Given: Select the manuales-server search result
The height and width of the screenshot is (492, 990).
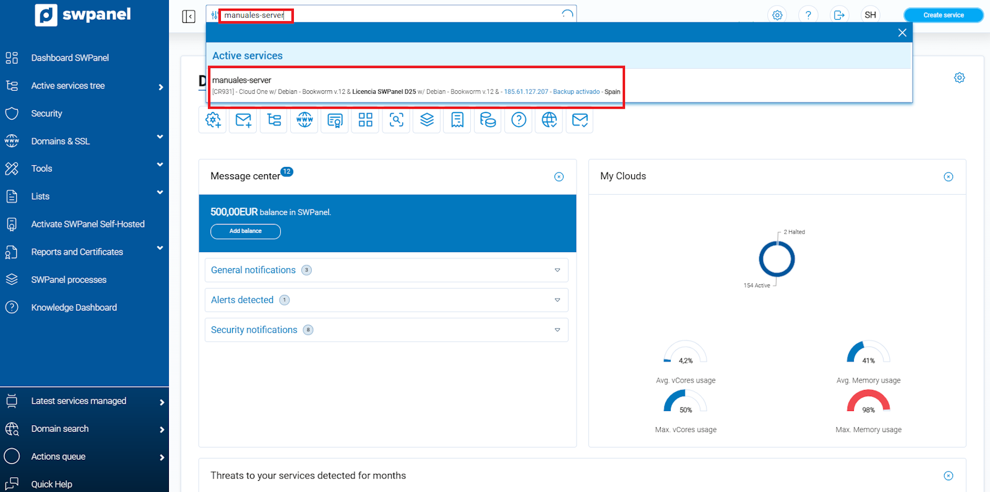Looking at the screenshot, I should (x=416, y=86).
